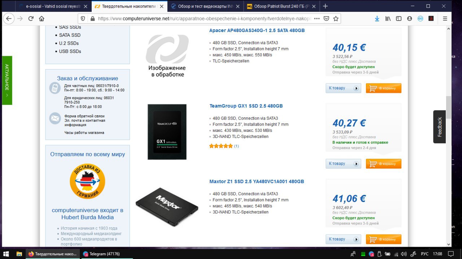Open the People icon in system tray
This screenshot has width=462, height=259.
pyautogui.click(x=353, y=254)
